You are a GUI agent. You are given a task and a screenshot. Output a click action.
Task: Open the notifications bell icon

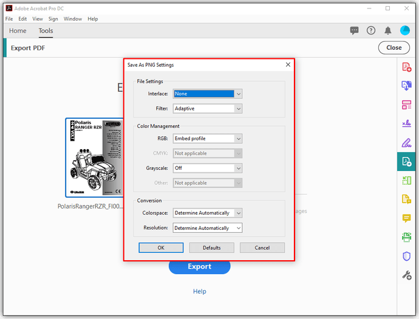[388, 31]
